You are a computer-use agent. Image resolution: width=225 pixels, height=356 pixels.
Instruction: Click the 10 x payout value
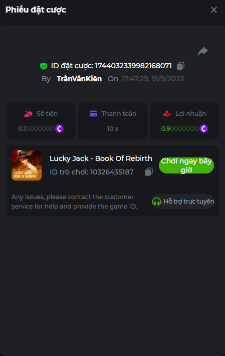113,129
